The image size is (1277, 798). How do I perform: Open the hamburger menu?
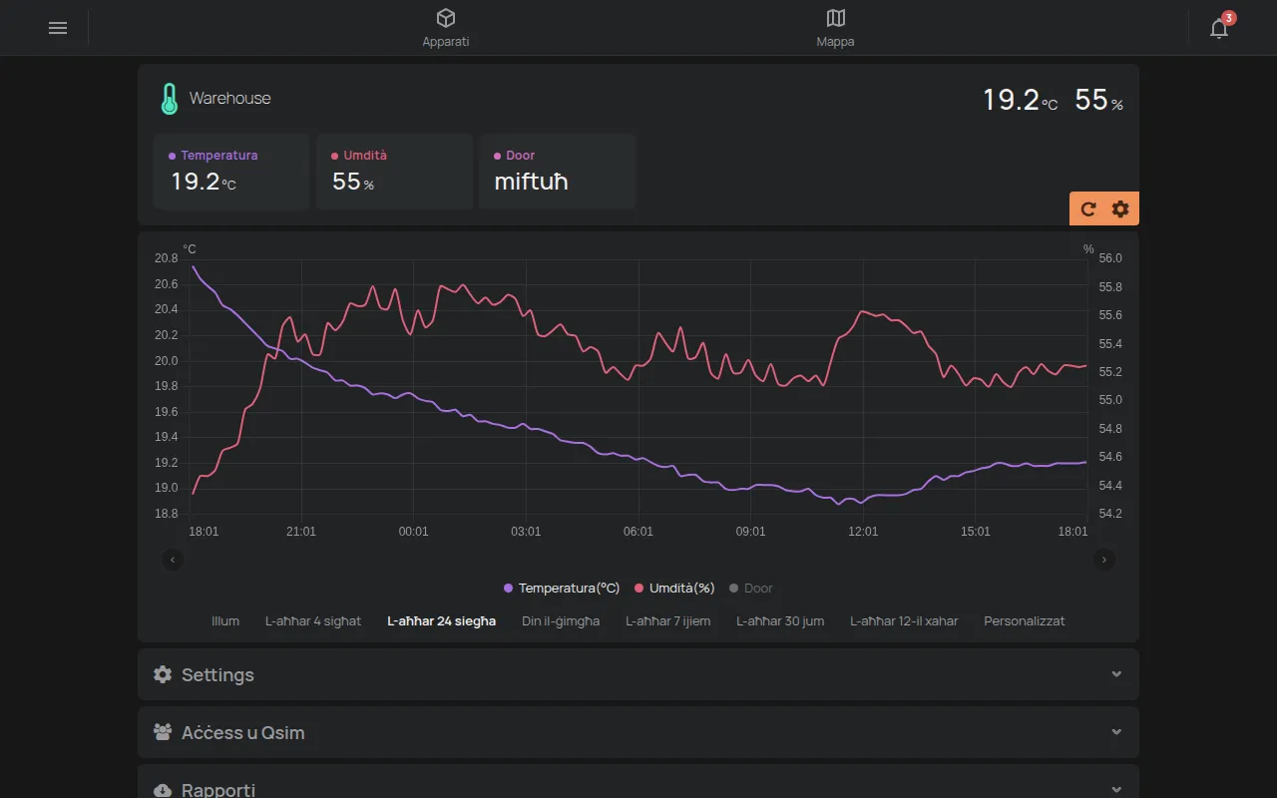(x=58, y=28)
